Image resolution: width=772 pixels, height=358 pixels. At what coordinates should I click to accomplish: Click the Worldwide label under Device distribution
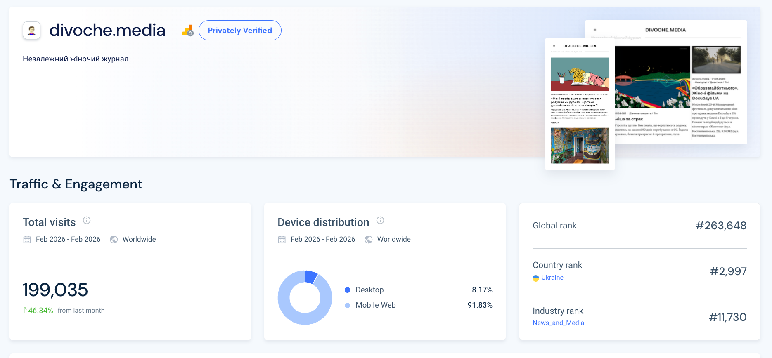coord(394,239)
